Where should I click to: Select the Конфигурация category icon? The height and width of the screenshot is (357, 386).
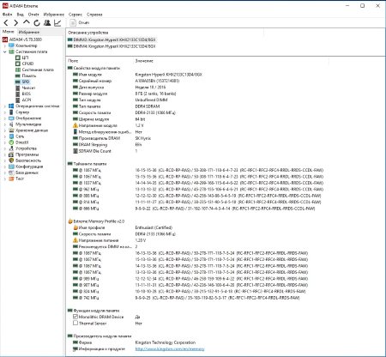pos(11,166)
